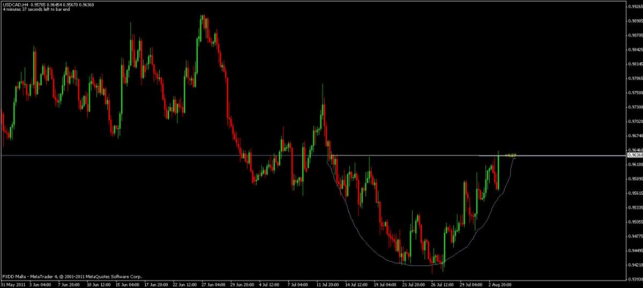This screenshot has height=288, width=643.
Task: Click the FXDD Malta - MetaTrader 4 copyright text
Action: [x=71, y=276]
